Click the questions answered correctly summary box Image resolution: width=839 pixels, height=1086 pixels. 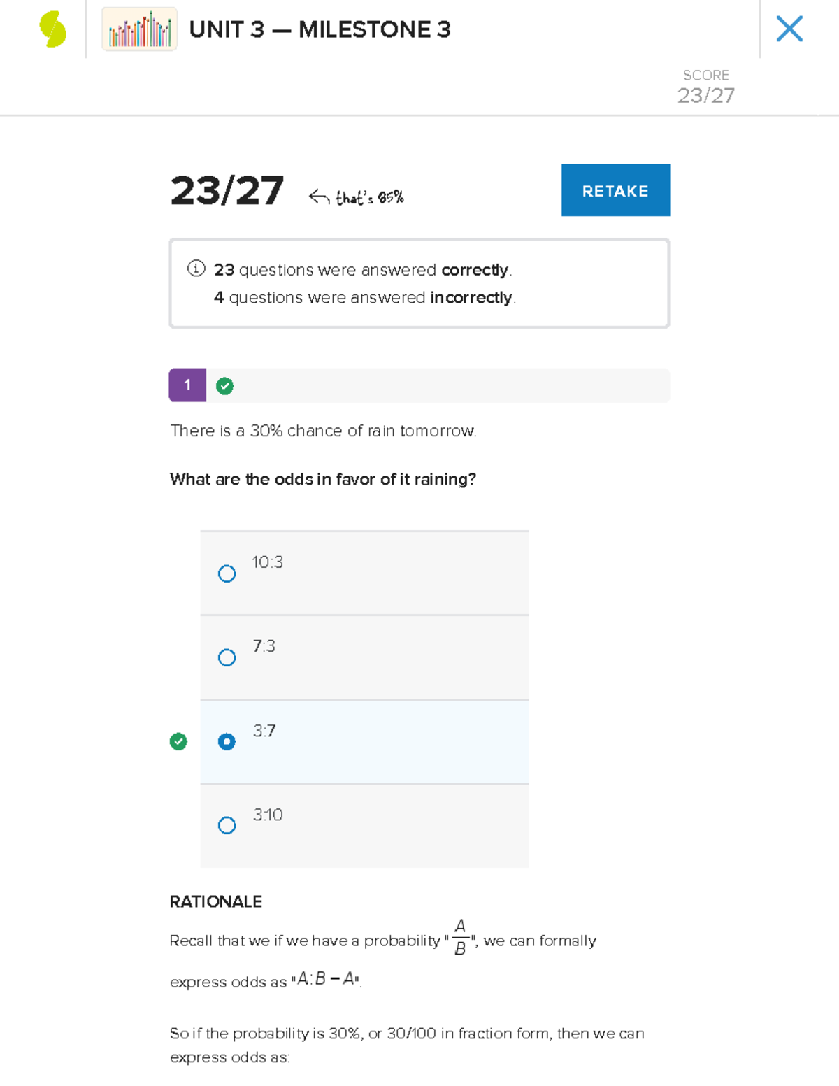pos(419,283)
